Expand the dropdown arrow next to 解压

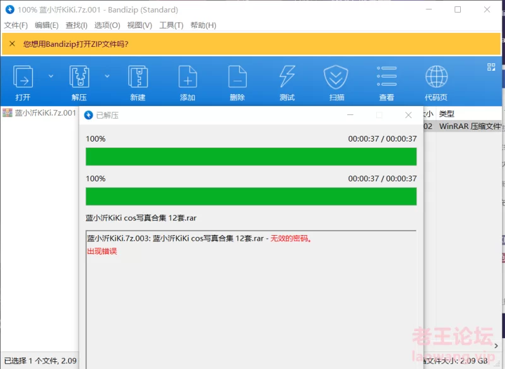pyautogui.click(x=107, y=76)
